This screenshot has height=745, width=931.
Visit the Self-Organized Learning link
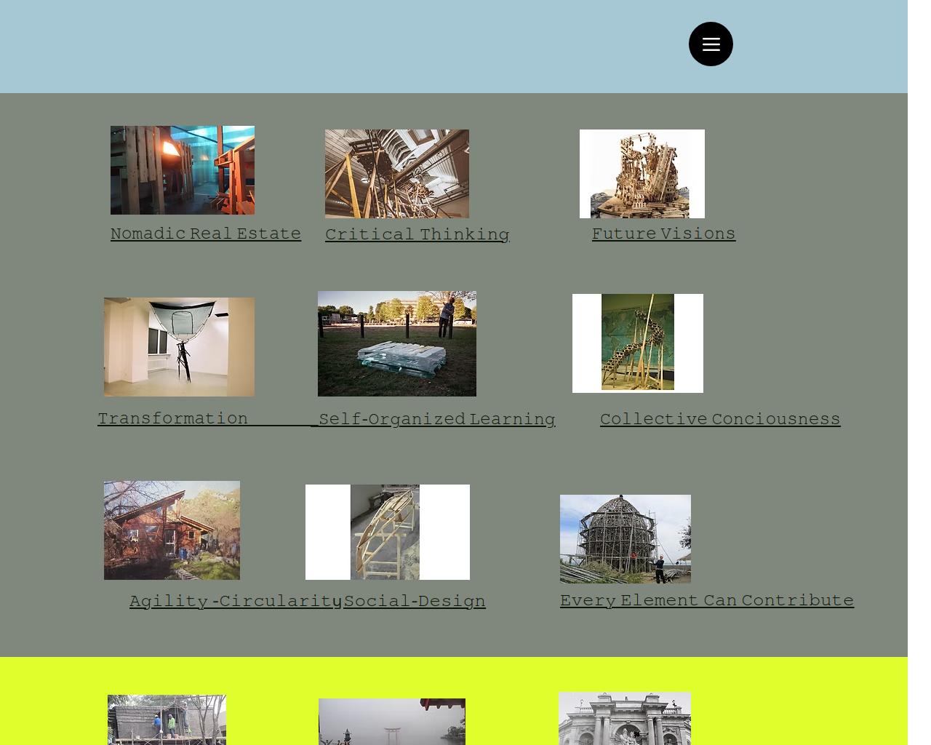tap(436, 419)
